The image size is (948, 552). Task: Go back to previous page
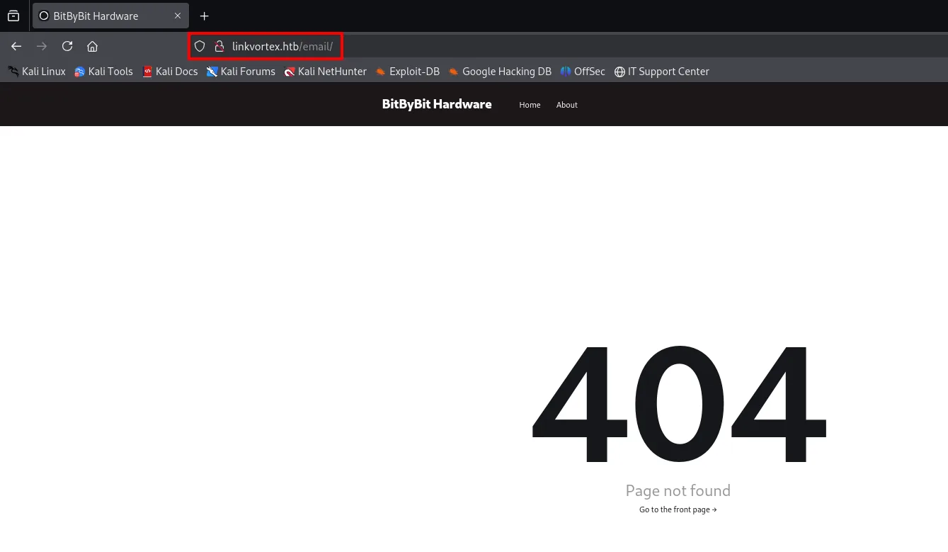click(x=16, y=46)
